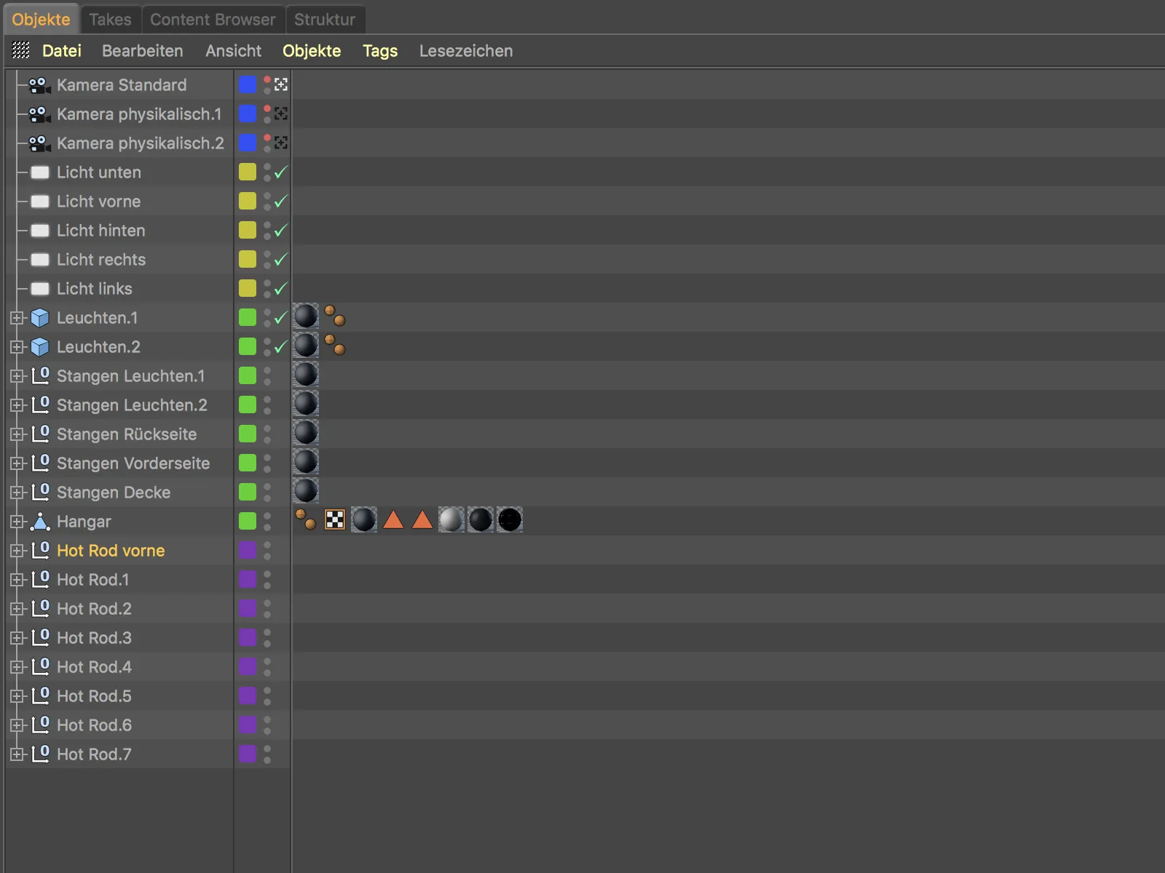
Task: Activate Kamera physikalisch.2 viewfinder icon
Action: pyautogui.click(x=281, y=143)
